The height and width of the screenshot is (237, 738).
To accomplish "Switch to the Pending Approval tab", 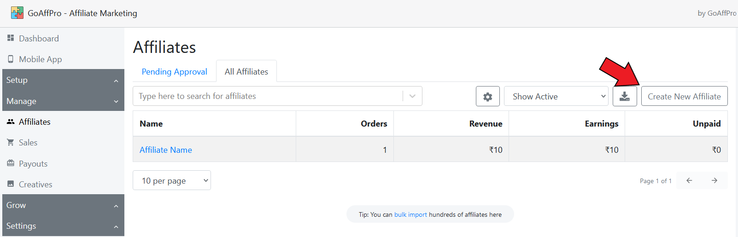I will tap(174, 72).
